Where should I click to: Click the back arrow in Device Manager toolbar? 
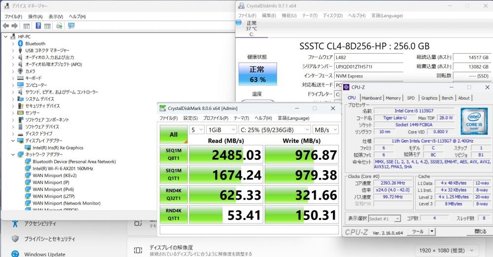tap(5, 26)
